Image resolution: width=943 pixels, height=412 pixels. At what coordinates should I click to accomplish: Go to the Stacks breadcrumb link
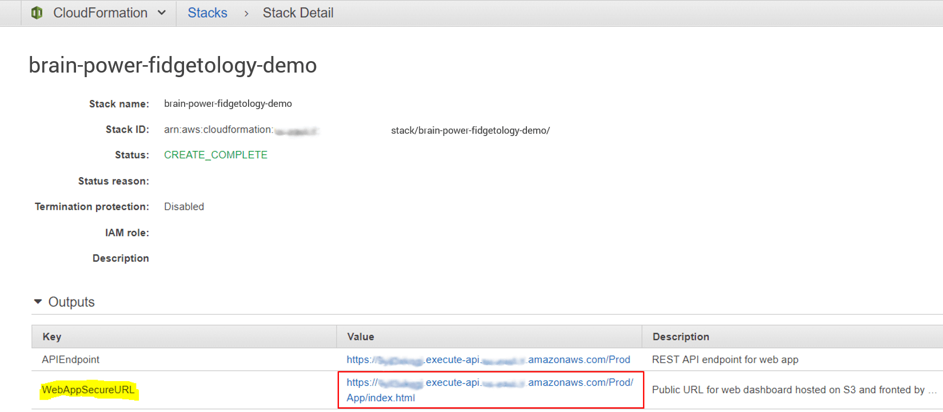click(207, 13)
